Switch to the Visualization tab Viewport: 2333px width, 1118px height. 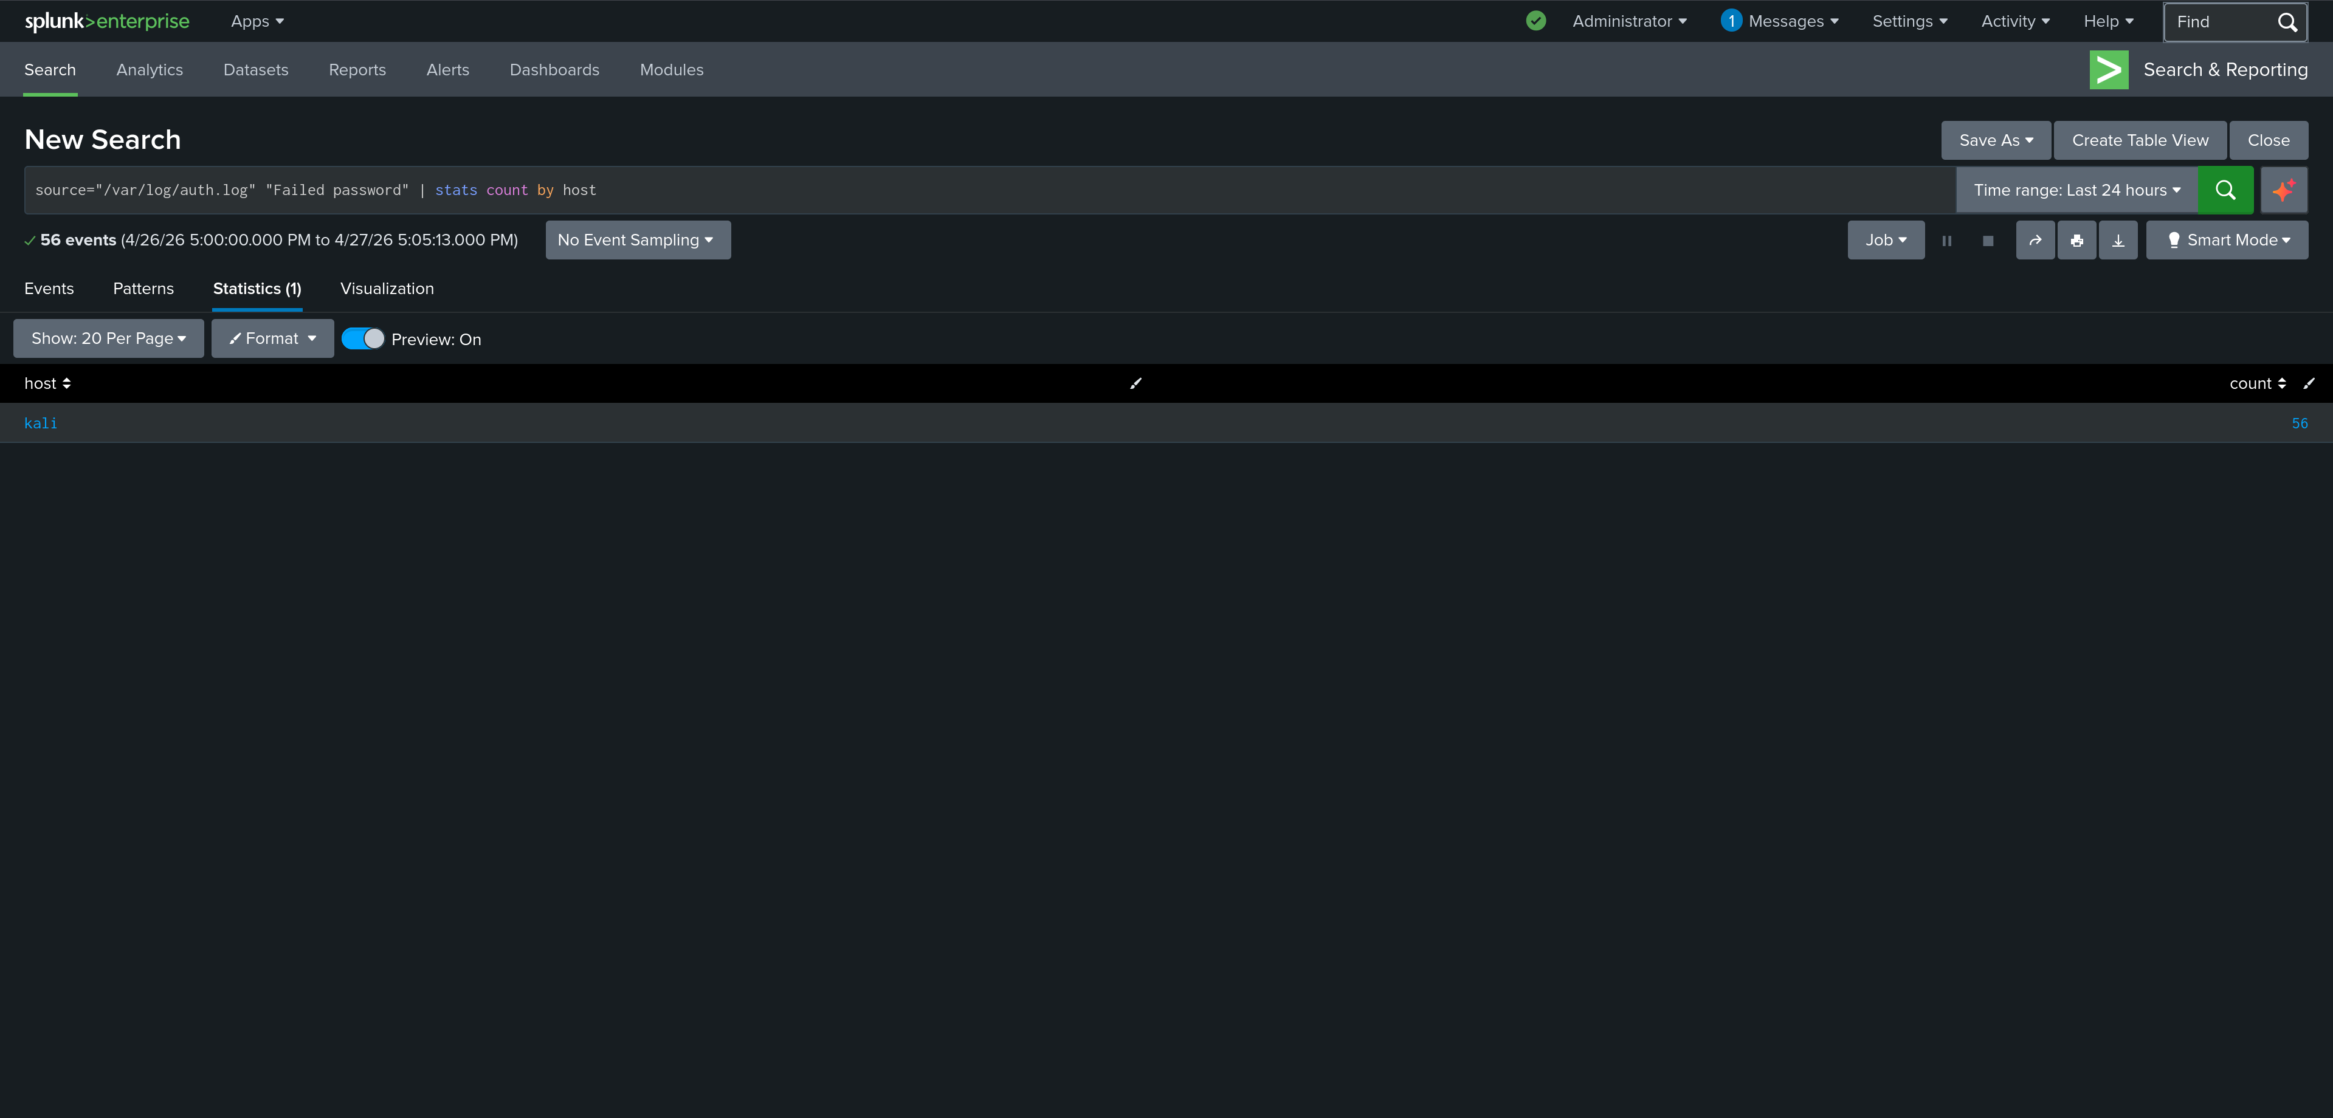tap(386, 288)
